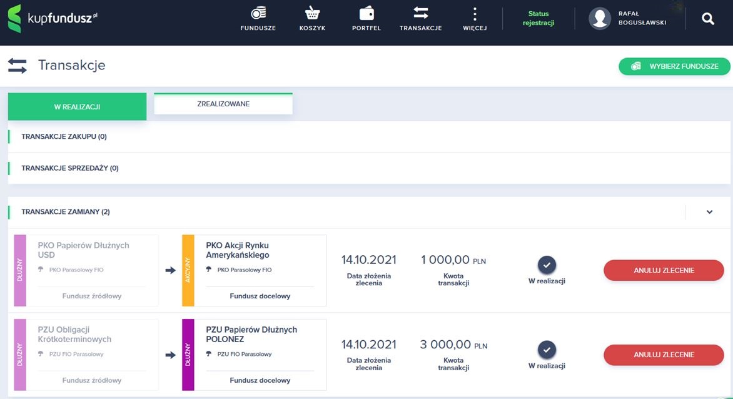Click the Fundusz docelowy label under PKO Akcji
This screenshot has width=733, height=399.
tap(260, 296)
